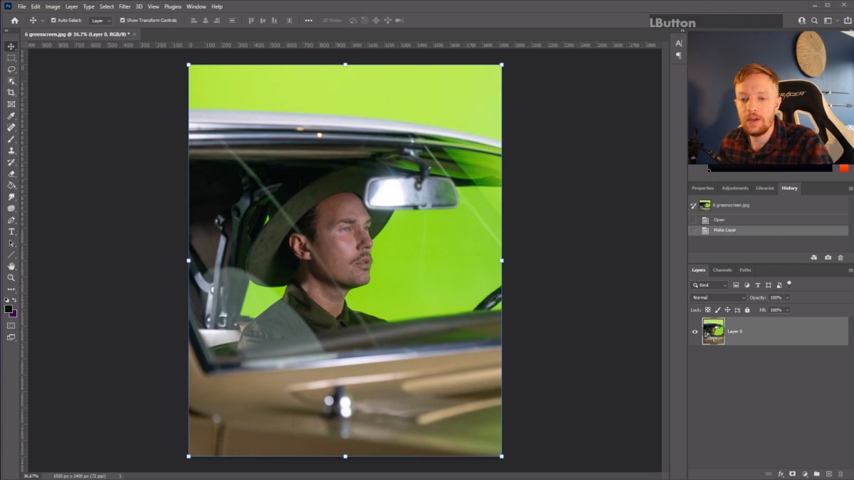
Task: Select the Healing Brush tool
Action: click(11, 127)
